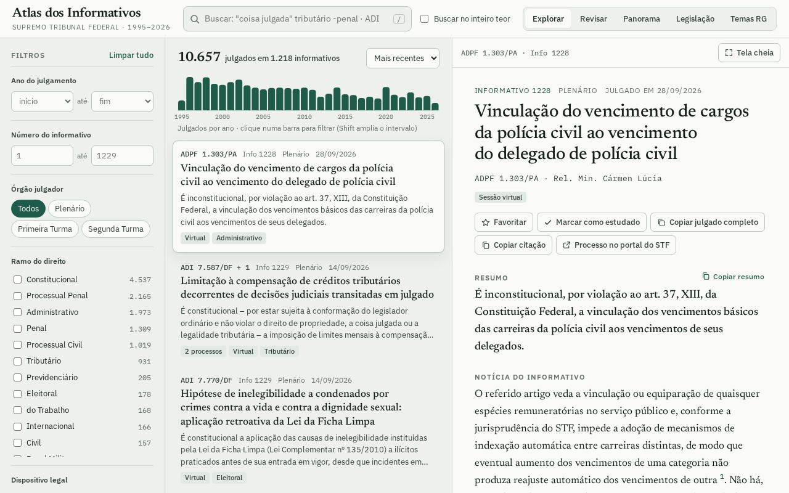Image resolution: width=789 pixels, height=493 pixels.
Task: Click the copy icon in Copiar citação
Action: coord(486,245)
